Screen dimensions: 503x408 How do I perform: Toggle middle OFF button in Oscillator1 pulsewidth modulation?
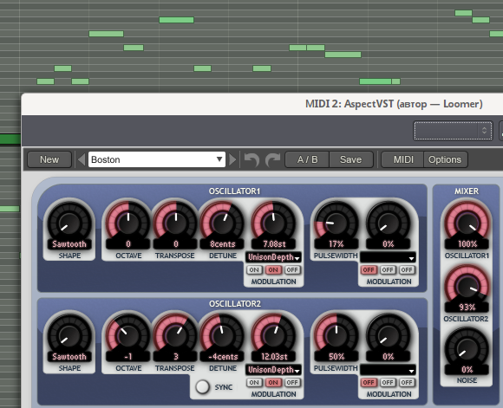pyautogui.click(x=388, y=270)
